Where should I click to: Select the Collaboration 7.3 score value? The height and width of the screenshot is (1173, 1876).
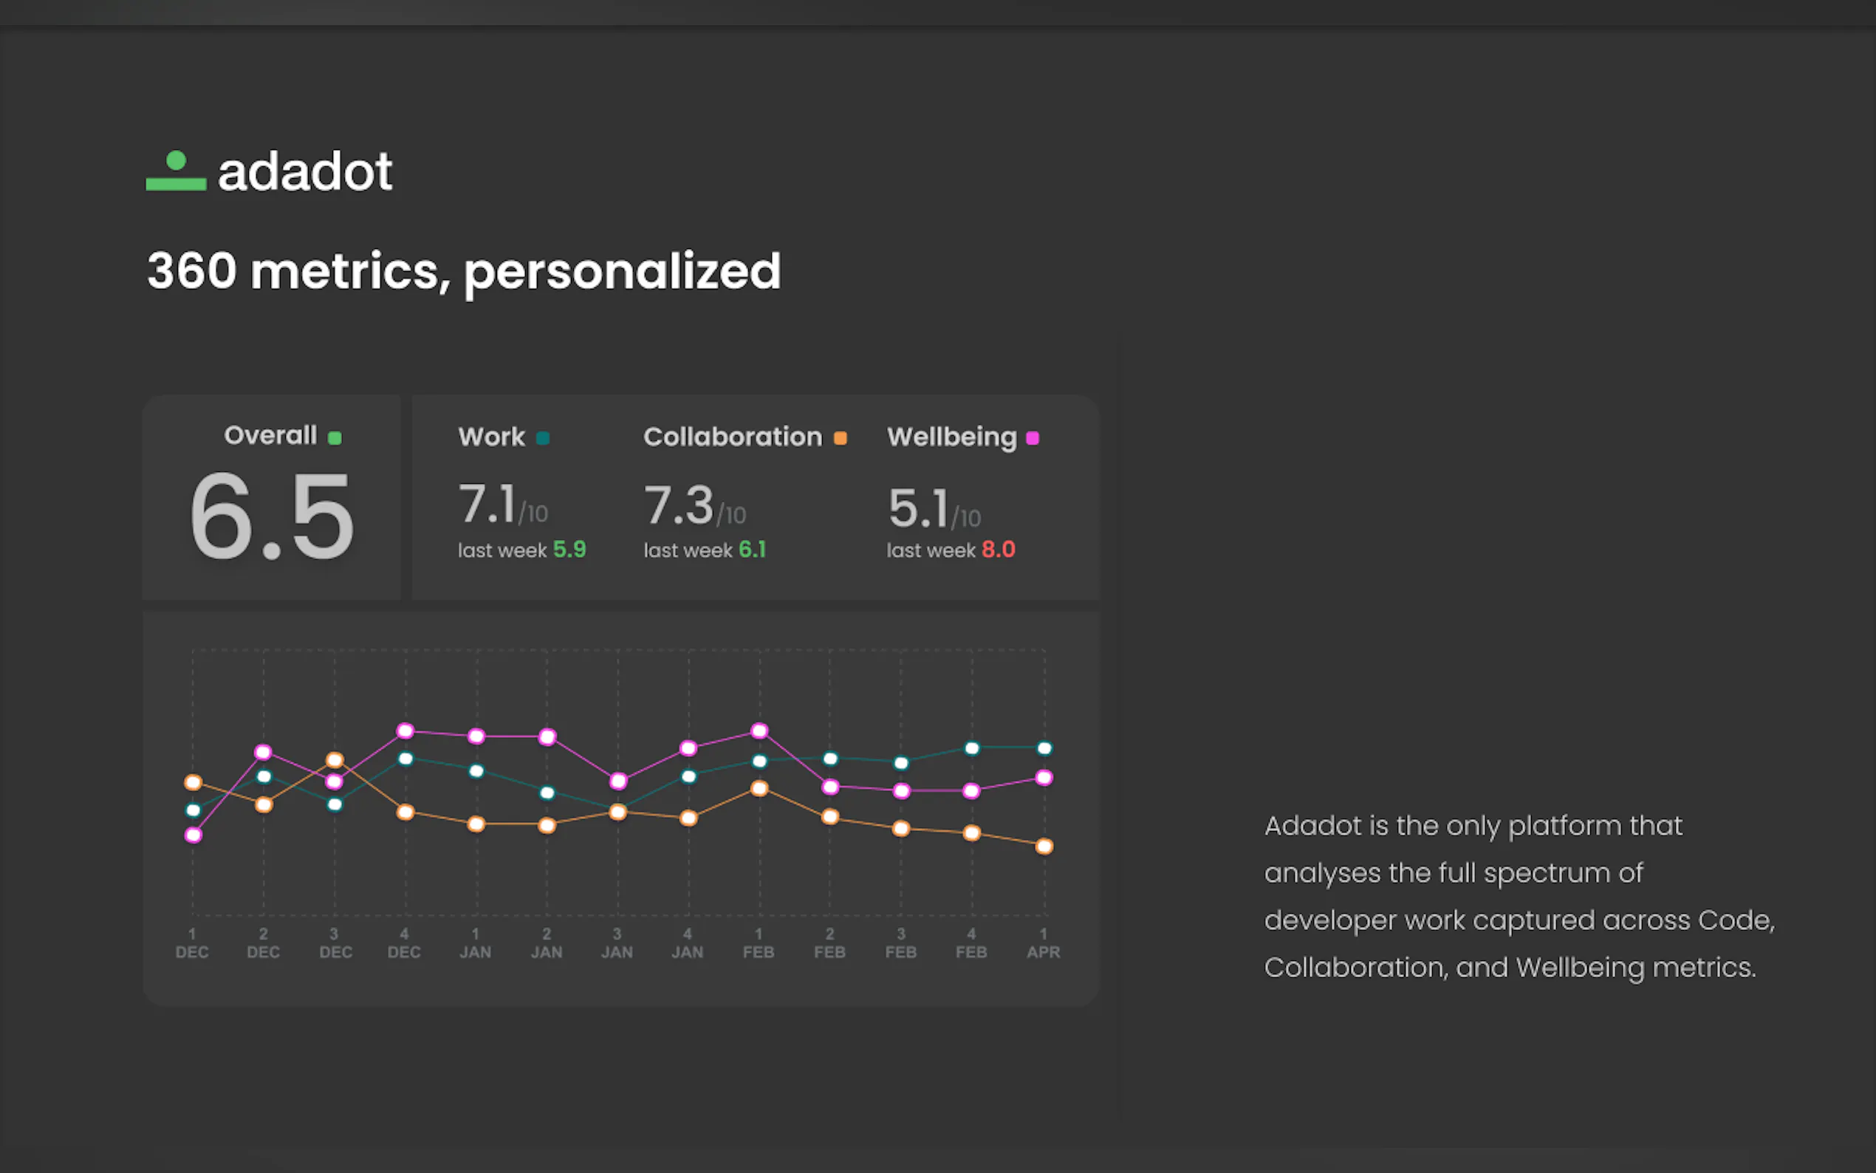(x=679, y=505)
